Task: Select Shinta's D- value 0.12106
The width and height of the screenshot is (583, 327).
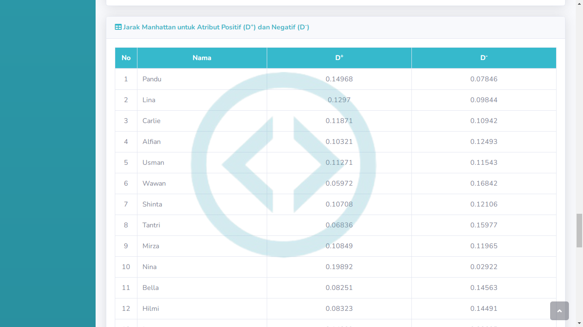Action: click(x=484, y=204)
